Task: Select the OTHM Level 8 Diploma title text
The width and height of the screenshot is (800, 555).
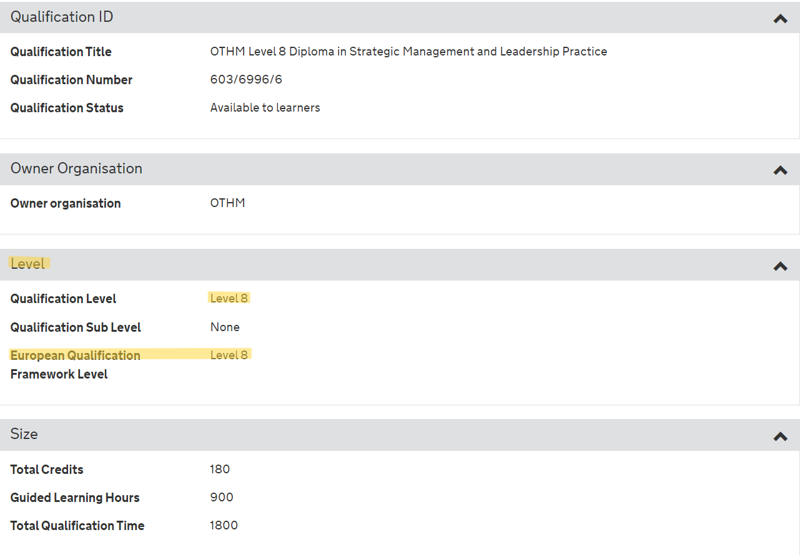Action: click(408, 52)
